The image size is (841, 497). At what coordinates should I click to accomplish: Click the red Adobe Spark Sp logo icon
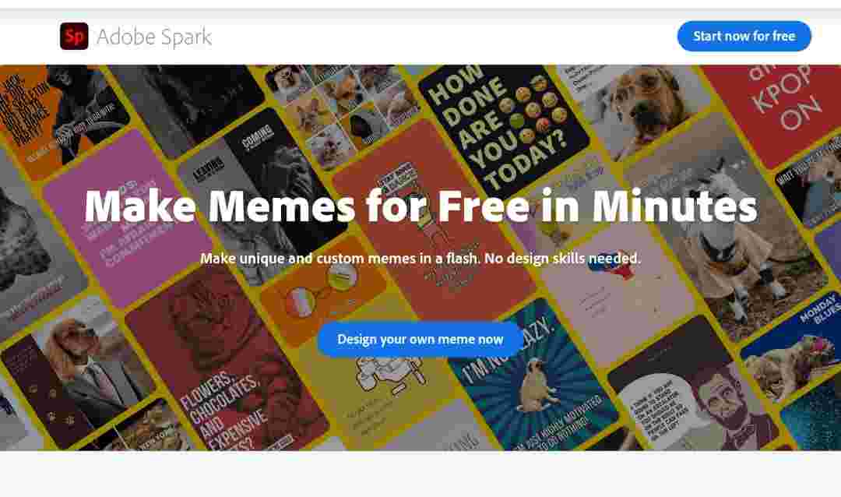click(74, 36)
